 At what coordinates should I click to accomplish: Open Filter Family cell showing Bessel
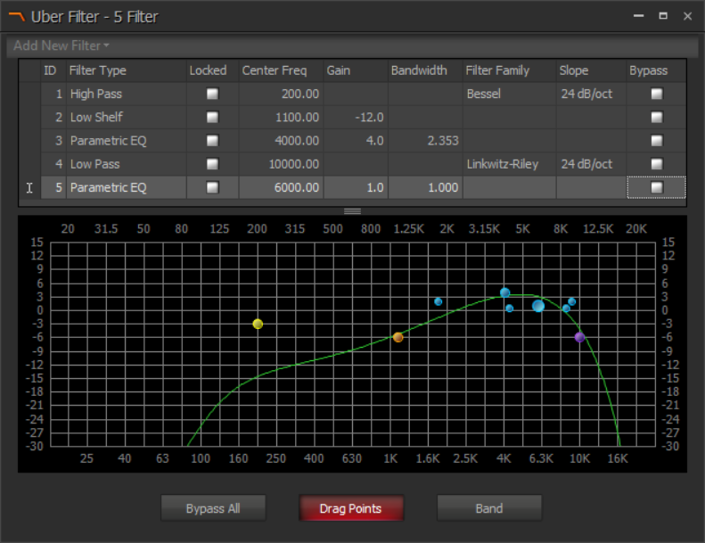coord(507,94)
